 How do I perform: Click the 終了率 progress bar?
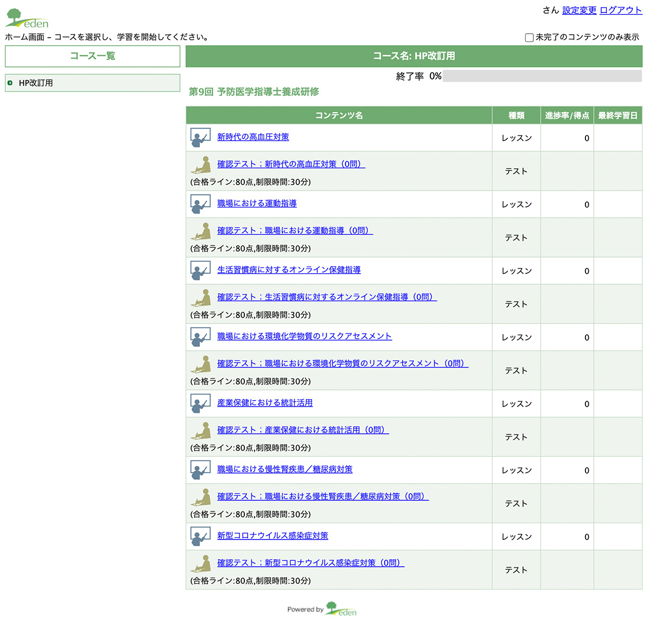[x=542, y=76]
